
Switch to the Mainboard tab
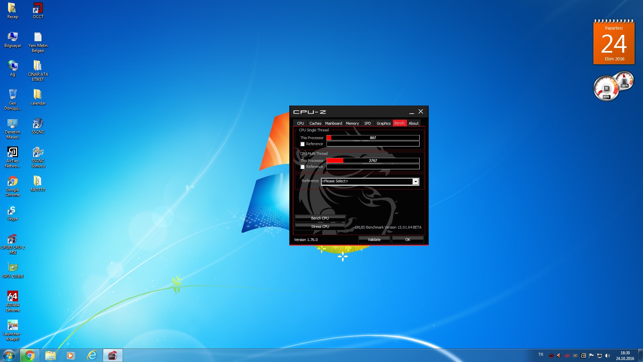(x=334, y=123)
